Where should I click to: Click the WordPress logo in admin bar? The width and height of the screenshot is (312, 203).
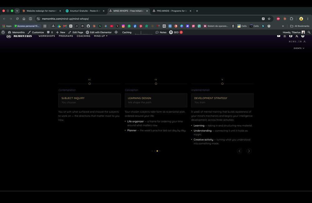[x=3, y=32]
